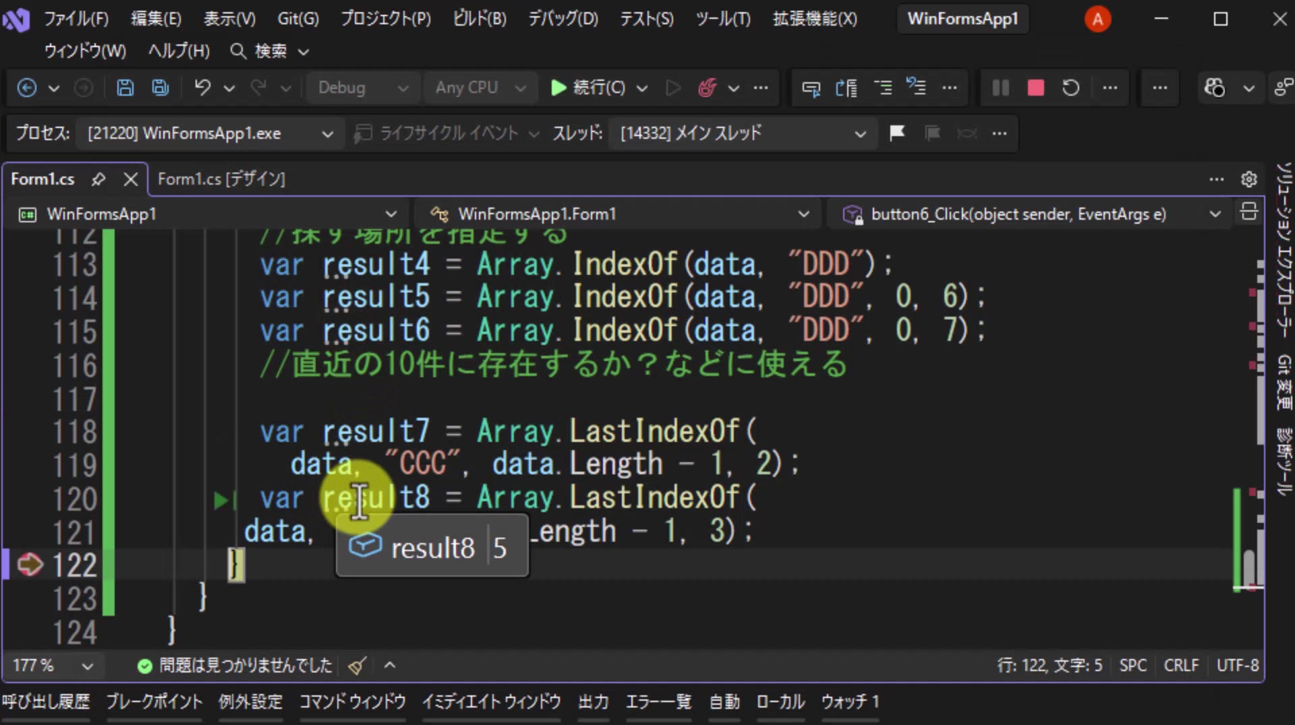1295x725 pixels.
Task: Pin the Form1.cs tab
Action: click(98, 179)
